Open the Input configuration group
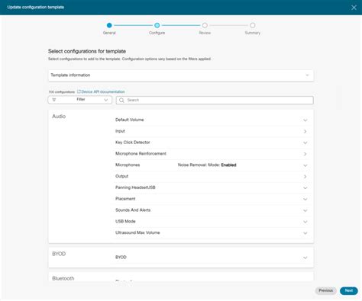The image size is (362, 301). (211, 131)
